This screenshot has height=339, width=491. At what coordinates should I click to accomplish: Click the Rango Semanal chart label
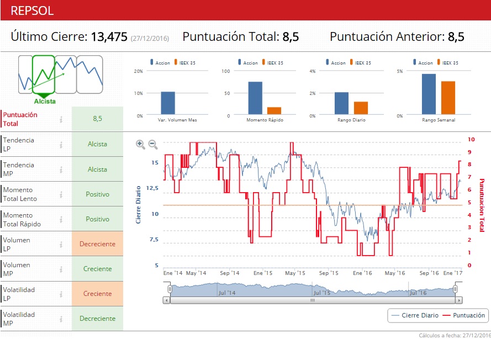(x=439, y=120)
